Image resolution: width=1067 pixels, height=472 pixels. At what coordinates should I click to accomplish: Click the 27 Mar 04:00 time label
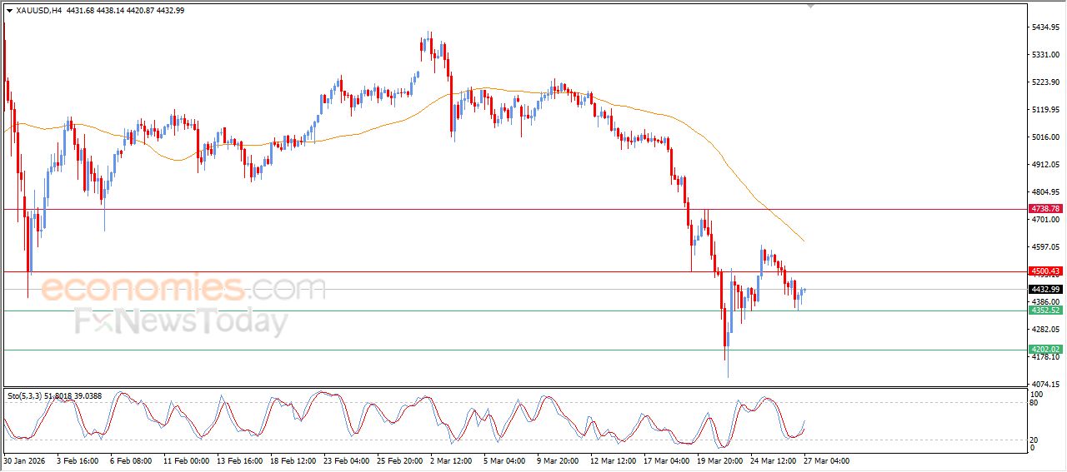(826, 460)
